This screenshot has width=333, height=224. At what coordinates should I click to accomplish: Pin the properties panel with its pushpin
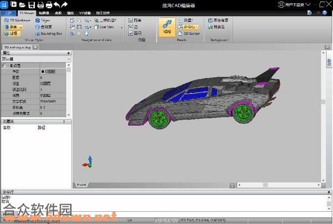[x=68, y=53]
